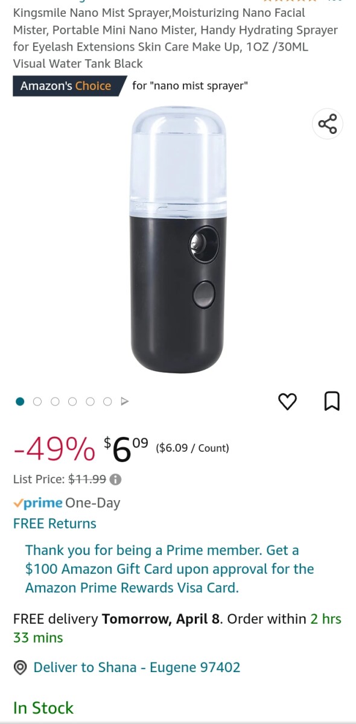Select the fourth image carousel dot
The width and height of the screenshot is (356, 724).
(x=72, y=401)
